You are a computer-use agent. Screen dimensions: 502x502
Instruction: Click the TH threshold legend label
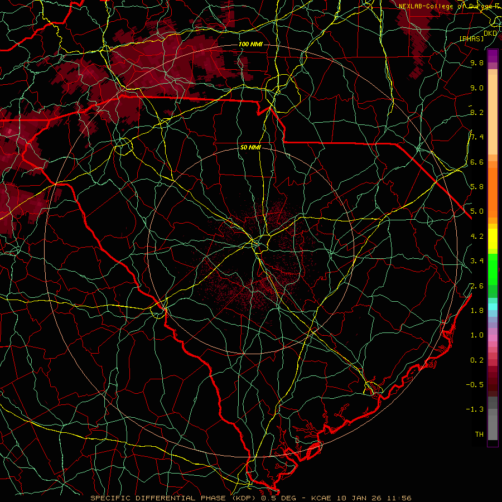(479, 434)
